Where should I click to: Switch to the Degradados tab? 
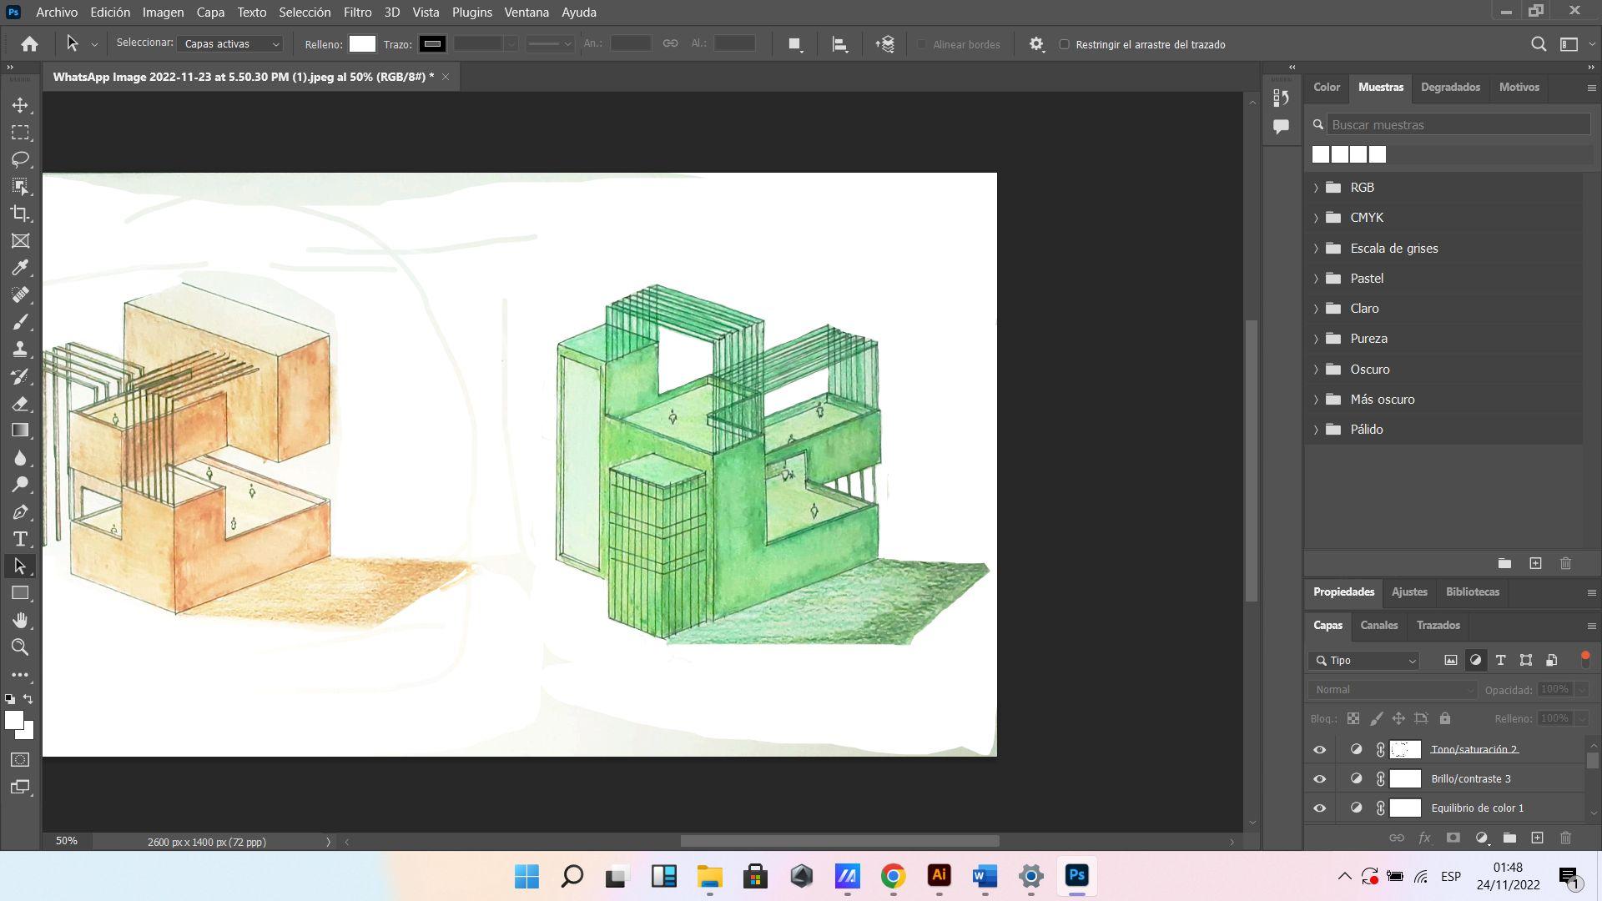pos(1450,88)
